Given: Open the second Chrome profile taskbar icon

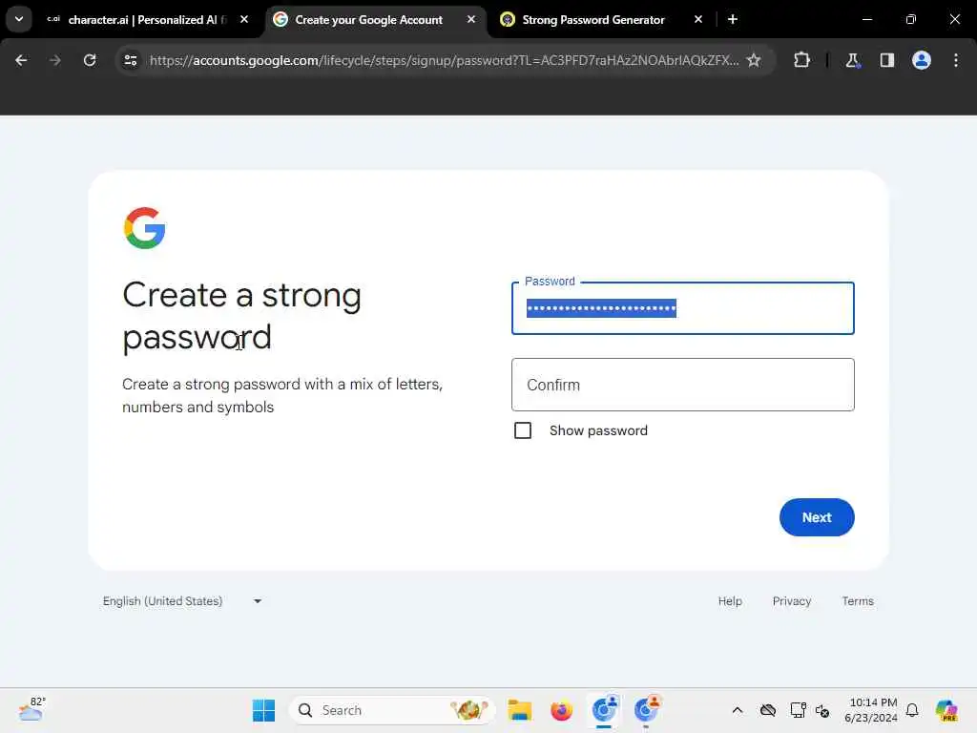Looking at the screenshot, I should click(x=646, y=709).
